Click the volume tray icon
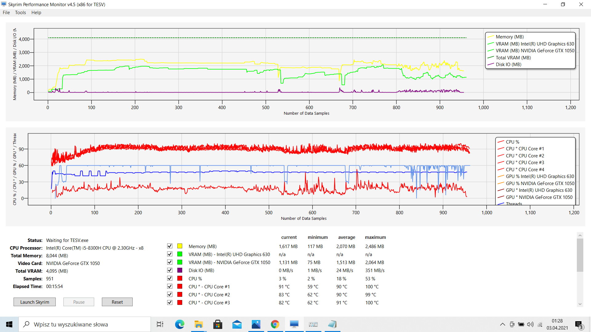This screenshot has width=591, height=332. coord(530,324)
